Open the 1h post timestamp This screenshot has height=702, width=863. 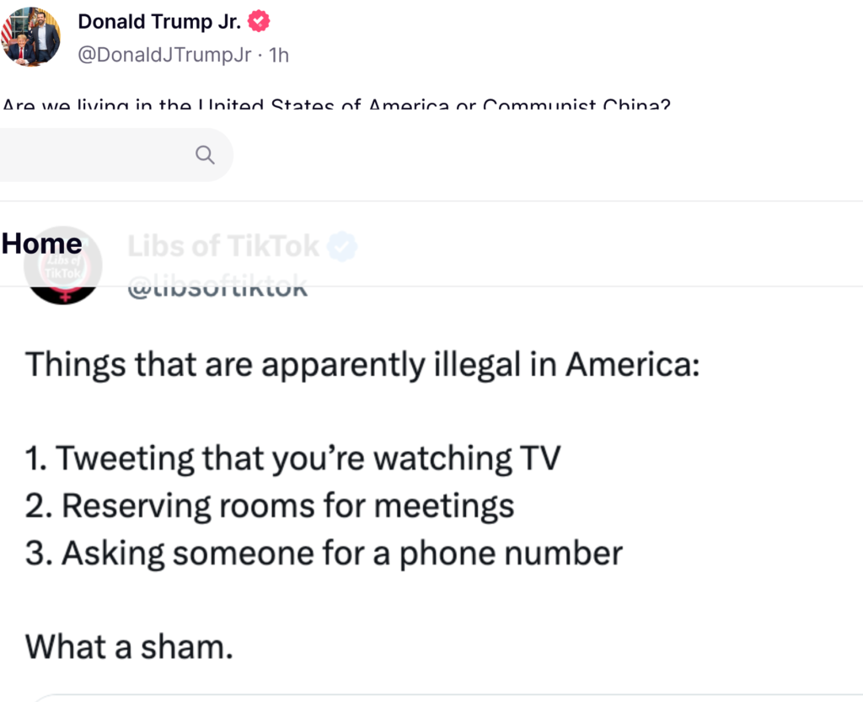pyautogui.click(x=278, y=55)
